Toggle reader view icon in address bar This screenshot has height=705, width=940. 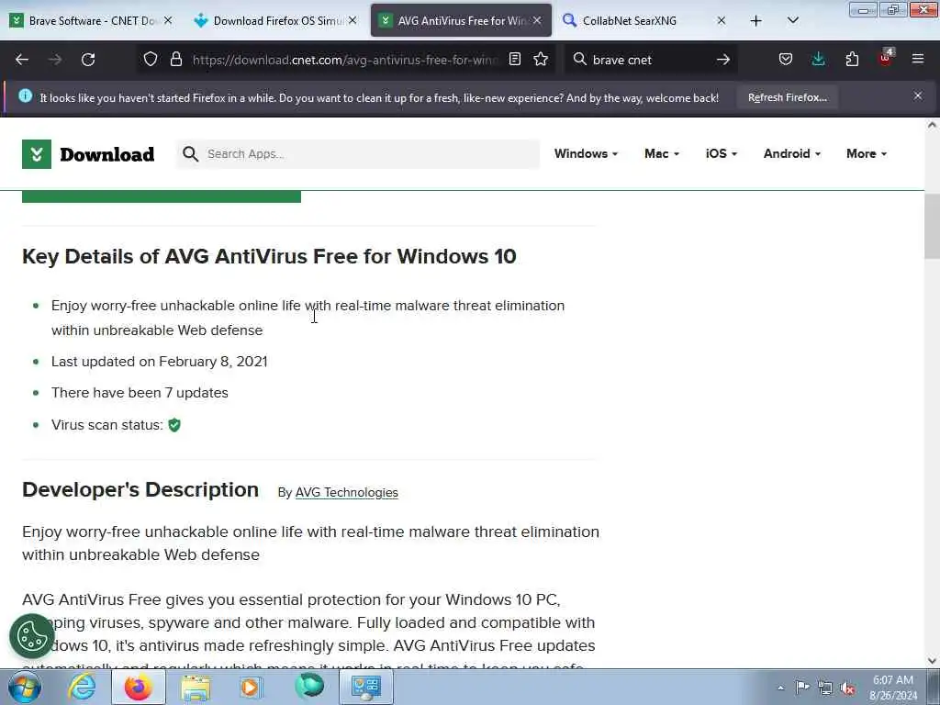514,60
